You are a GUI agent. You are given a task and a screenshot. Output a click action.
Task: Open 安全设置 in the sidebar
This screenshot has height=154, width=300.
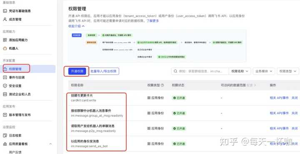click(12, 86)
